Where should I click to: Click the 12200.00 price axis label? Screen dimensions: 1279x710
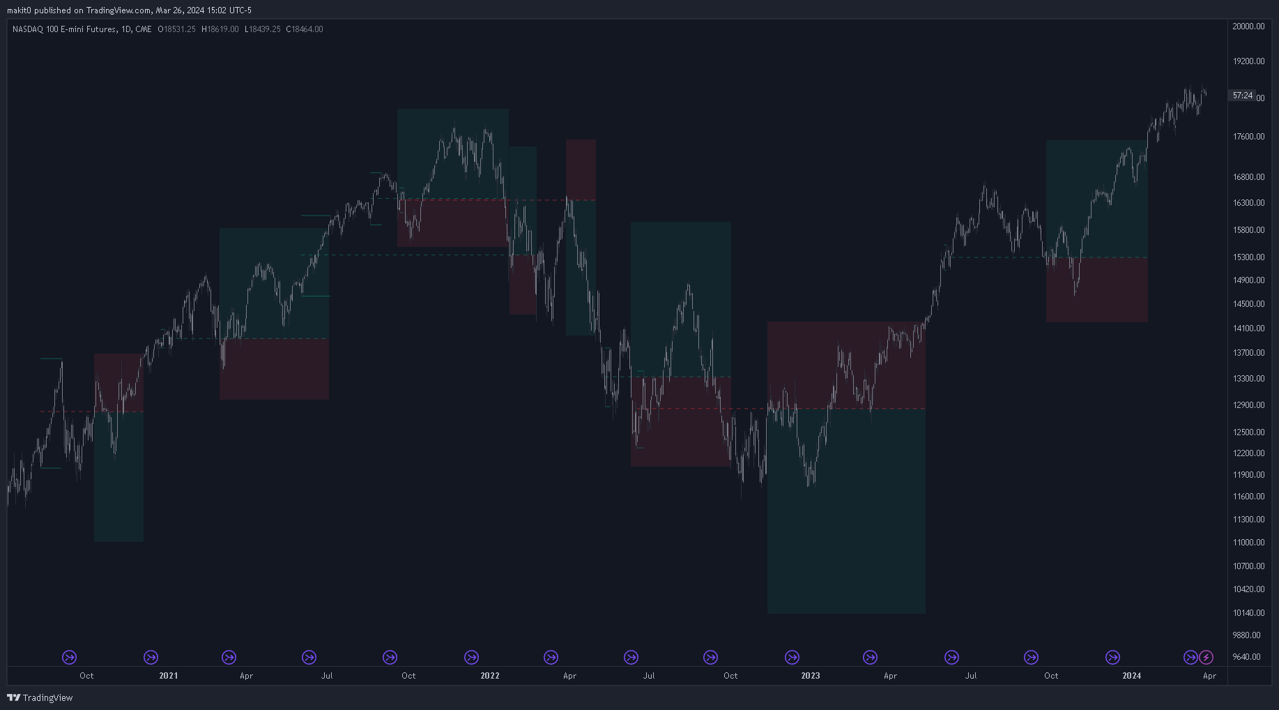click(x=1248, y=453)
